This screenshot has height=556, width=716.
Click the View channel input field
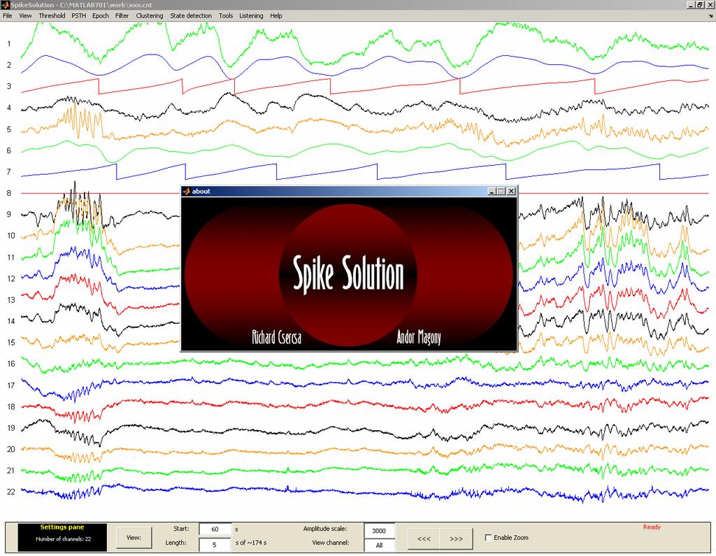tap(379, 545)
